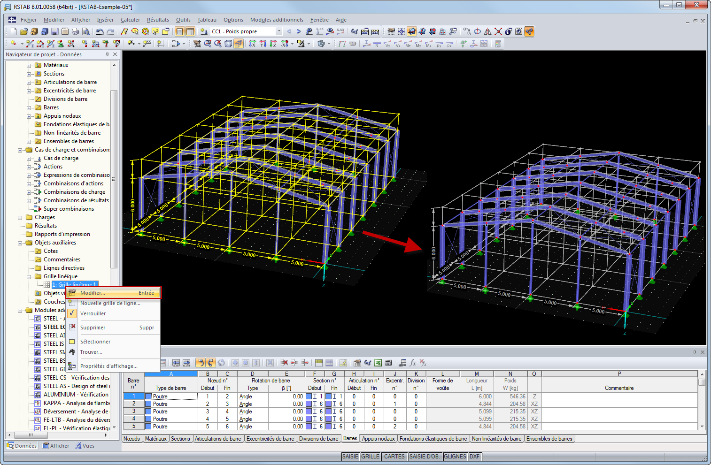
Task: Click the Save file toolbar icon
Action: [x=55, y=31]
